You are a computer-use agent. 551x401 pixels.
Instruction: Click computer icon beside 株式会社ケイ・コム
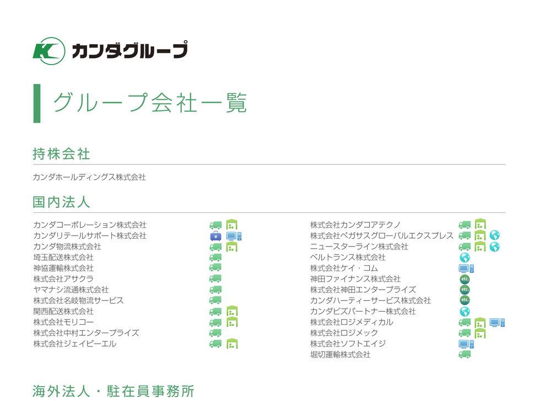click(466, 269)
